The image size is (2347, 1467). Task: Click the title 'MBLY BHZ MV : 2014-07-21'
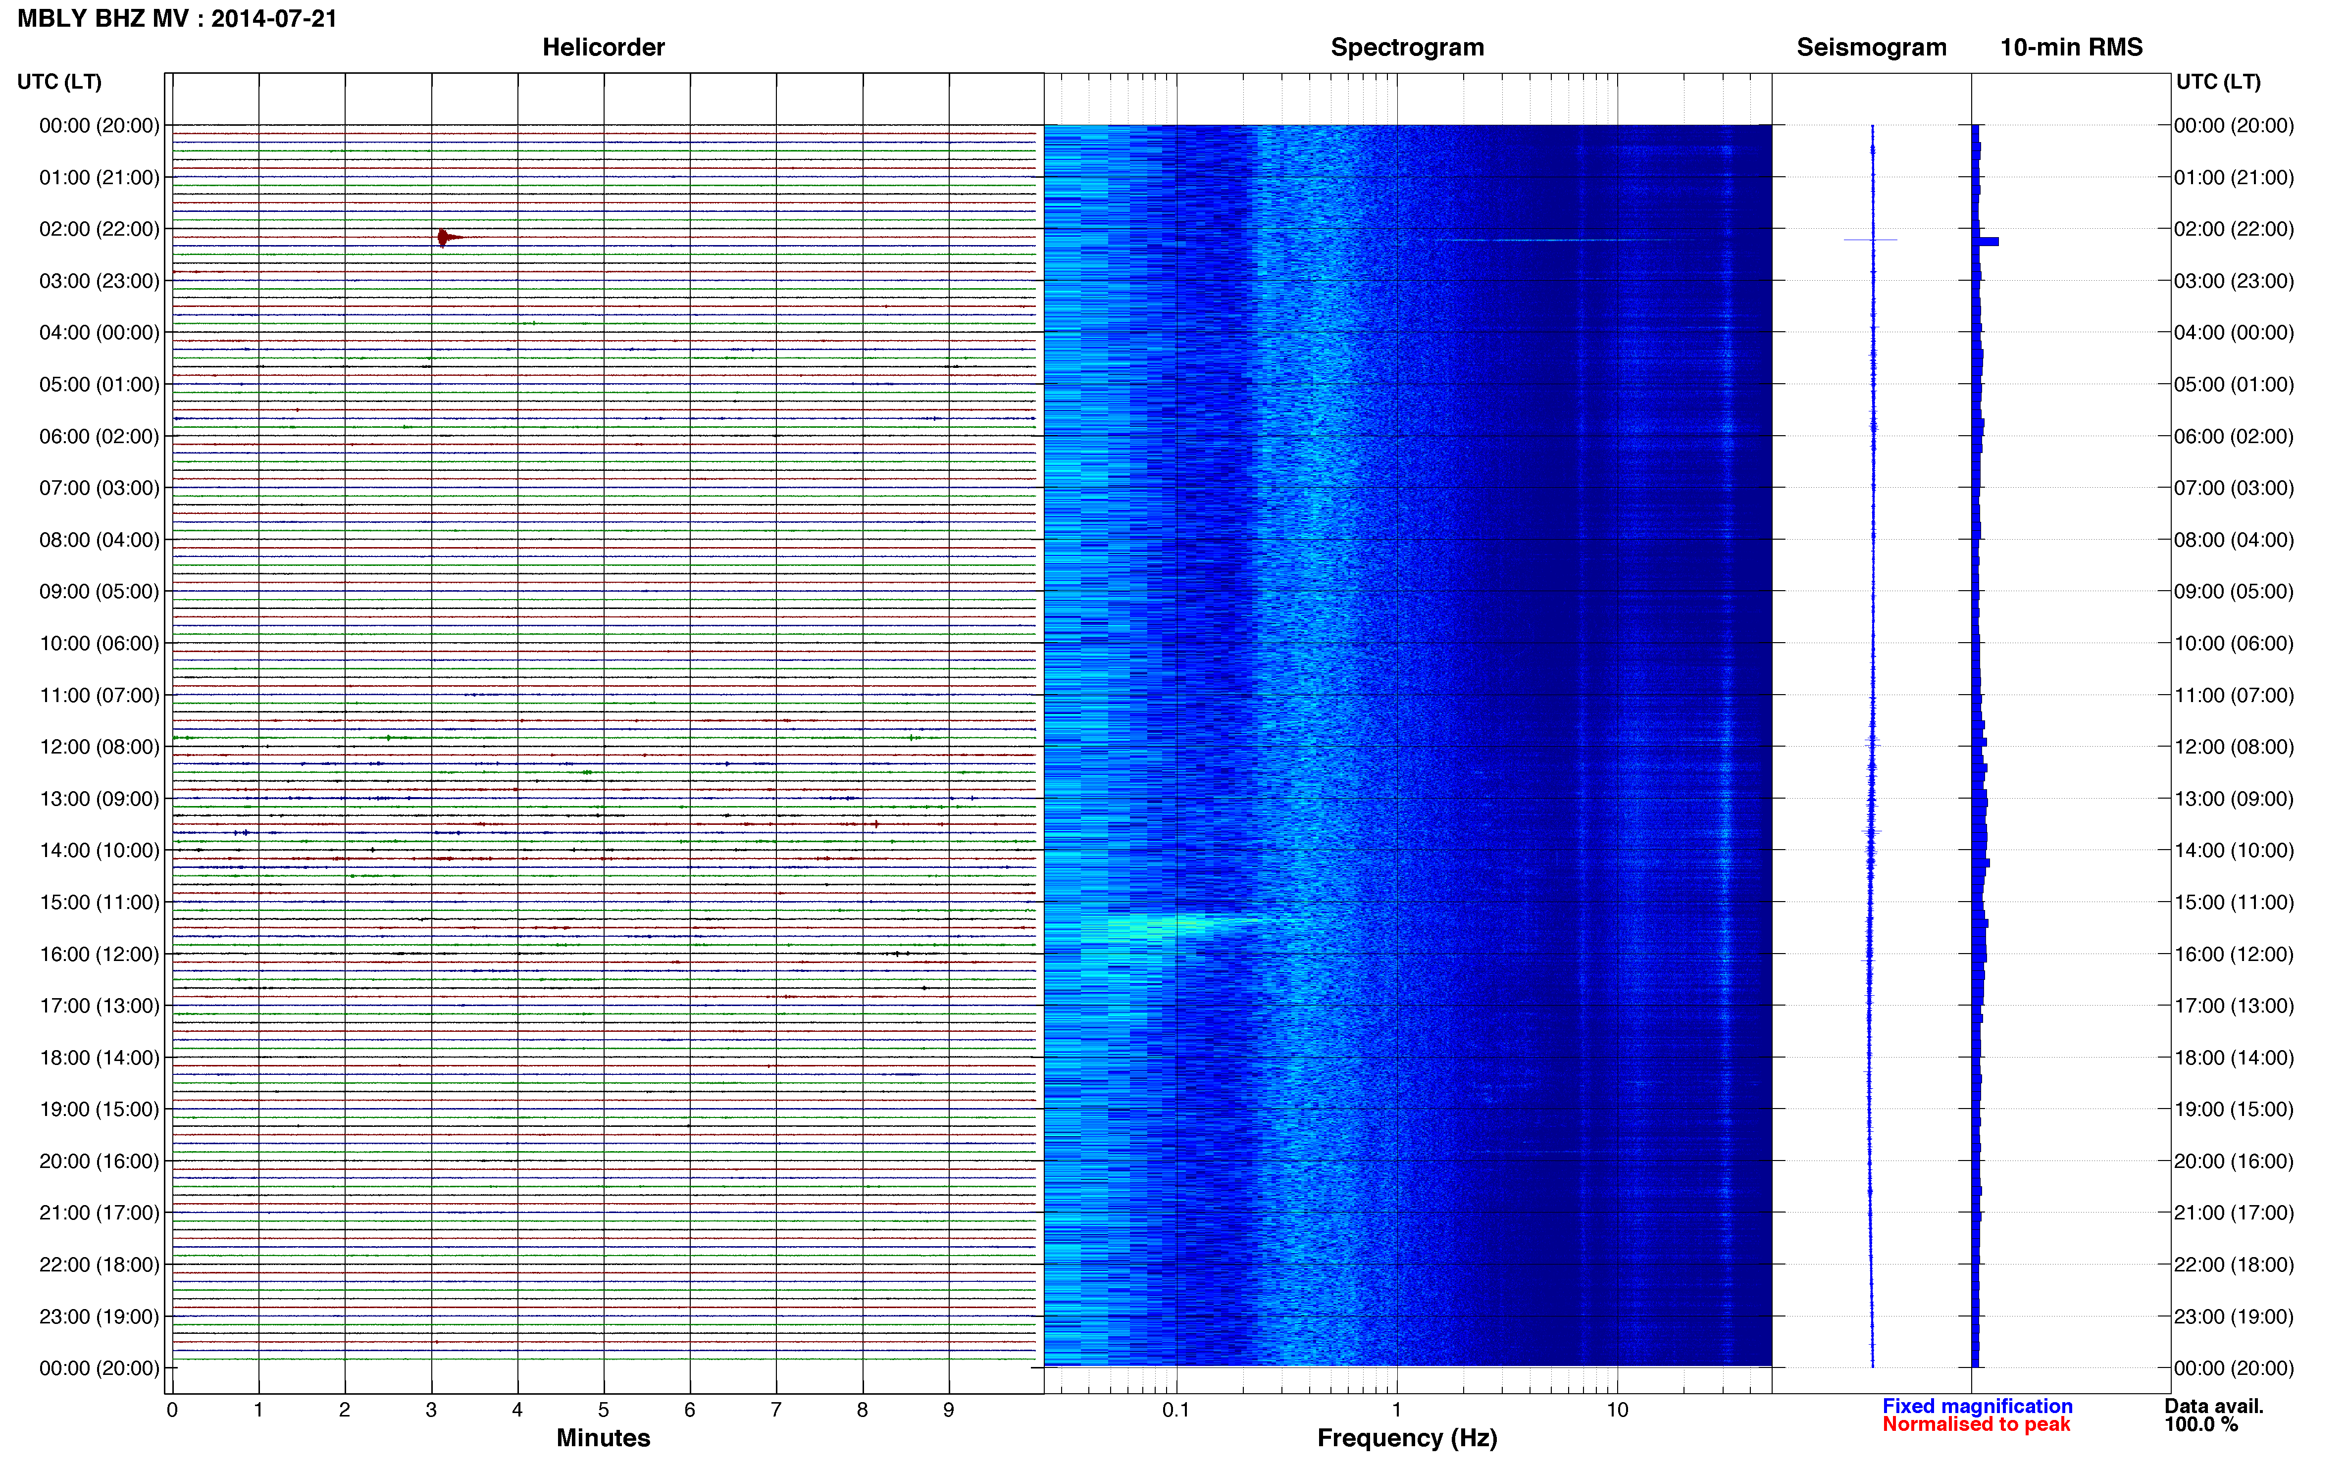pos(178,18)
